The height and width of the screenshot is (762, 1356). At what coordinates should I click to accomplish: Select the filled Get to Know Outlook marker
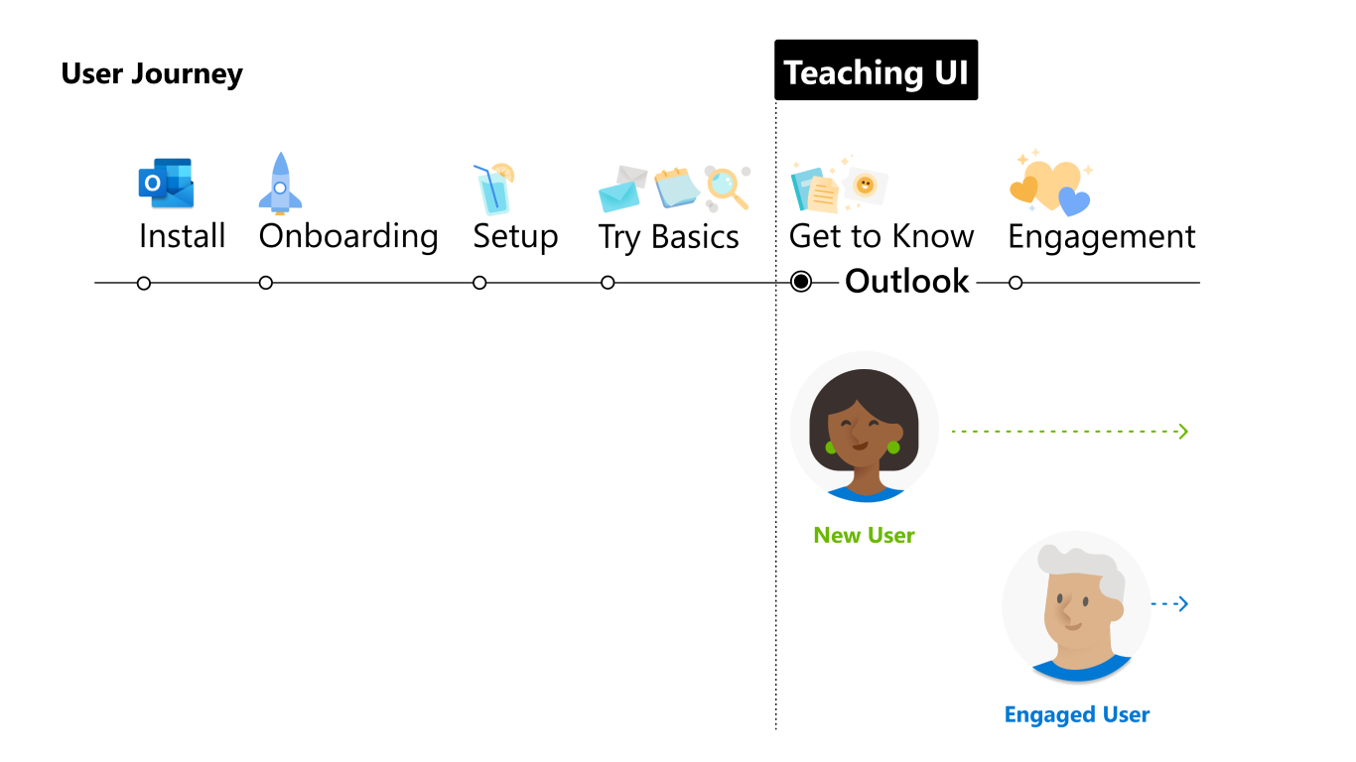[801, 282]
